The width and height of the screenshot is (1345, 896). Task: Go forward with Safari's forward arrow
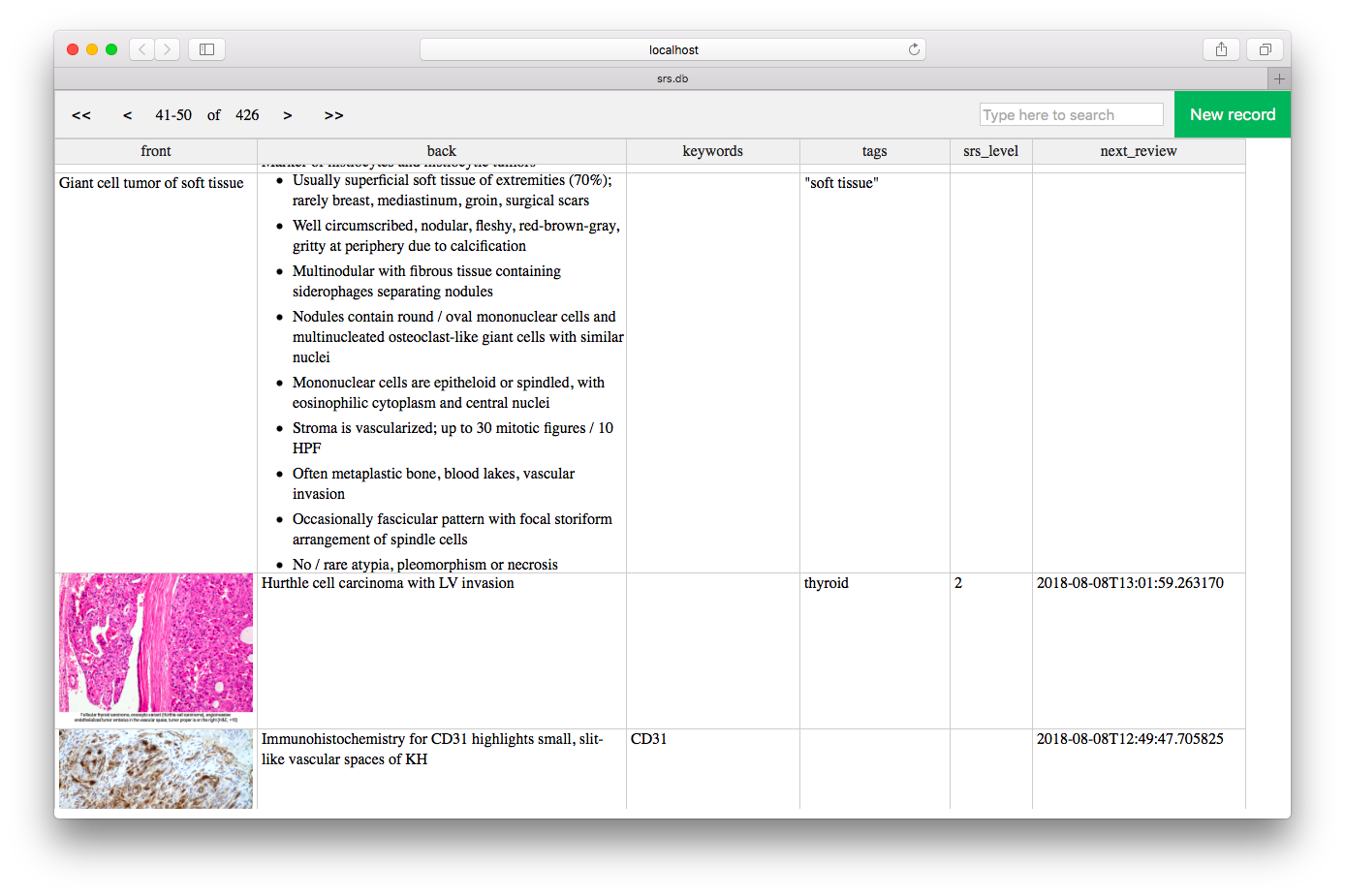tap(168, 49)
